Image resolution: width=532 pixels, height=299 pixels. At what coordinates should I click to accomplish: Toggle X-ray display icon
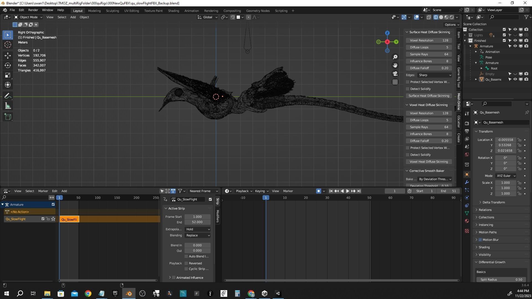429,17
